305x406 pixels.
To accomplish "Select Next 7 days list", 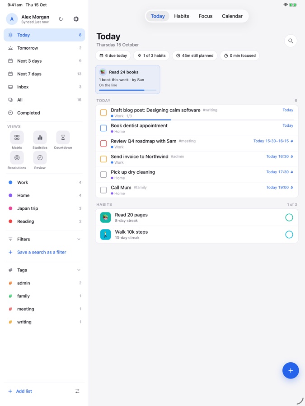I will coord(44,74).
